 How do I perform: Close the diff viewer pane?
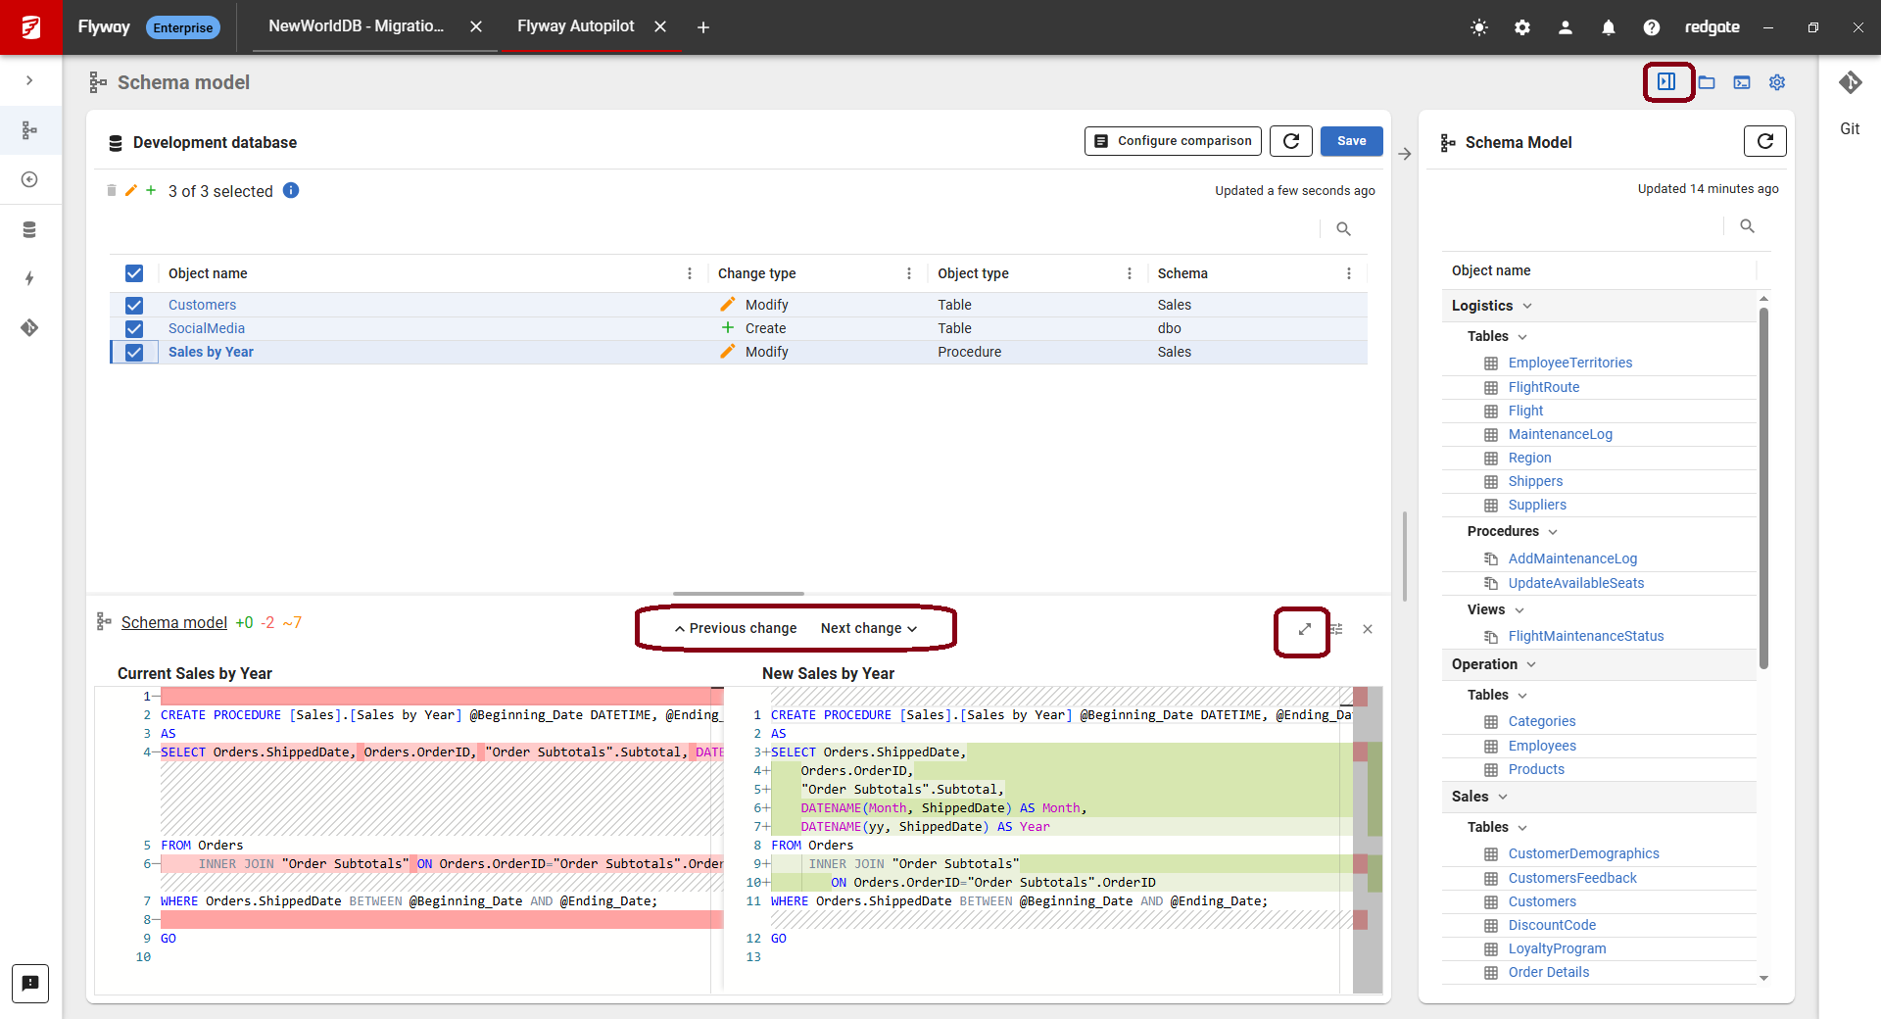coord(1368,629)
